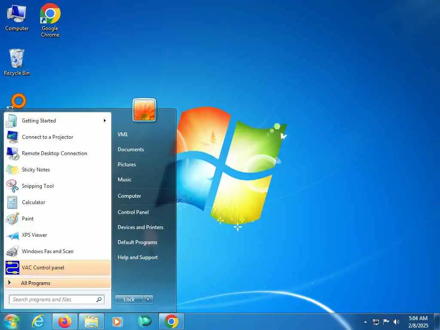The height and width of the screenshot is (330, 440).
Task: Expand All Programs list
Action: [x=58, y=283]
